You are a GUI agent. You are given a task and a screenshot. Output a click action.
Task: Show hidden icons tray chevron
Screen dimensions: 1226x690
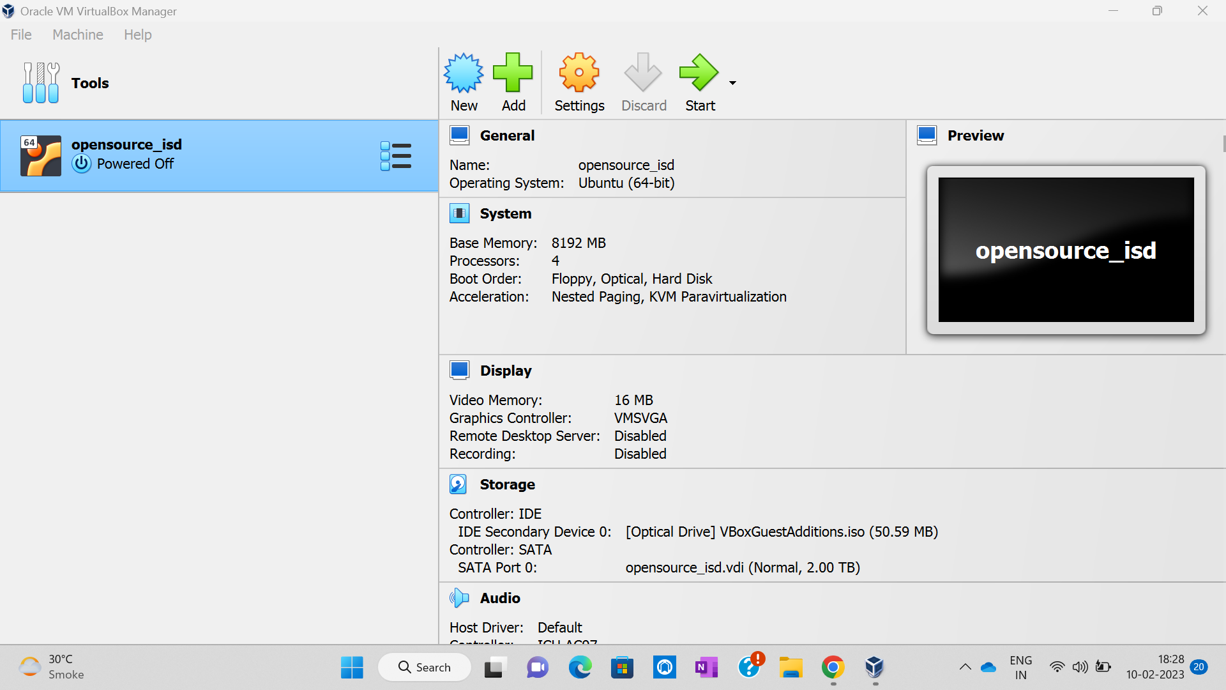pyautogui.click(x=965, y=667)
